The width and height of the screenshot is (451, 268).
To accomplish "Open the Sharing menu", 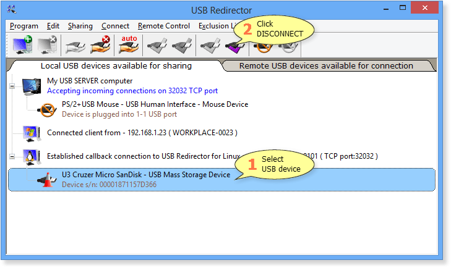I will (x=80, y=26).
